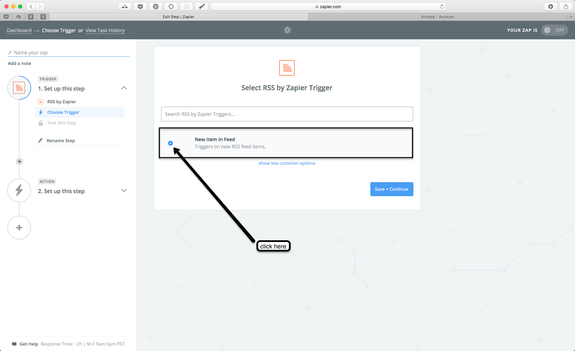575x351 pixels.
Task: Select Choose Trigger in the sidebar
Action: 80,112
